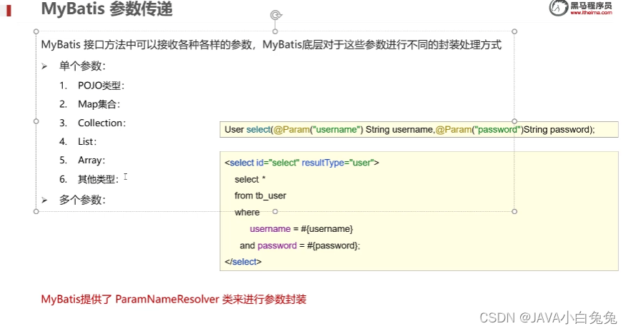This screenshot has height=331, width=628.
Task: Click the red 'ParamNameResolver' sentence
Action: (174, 299)
